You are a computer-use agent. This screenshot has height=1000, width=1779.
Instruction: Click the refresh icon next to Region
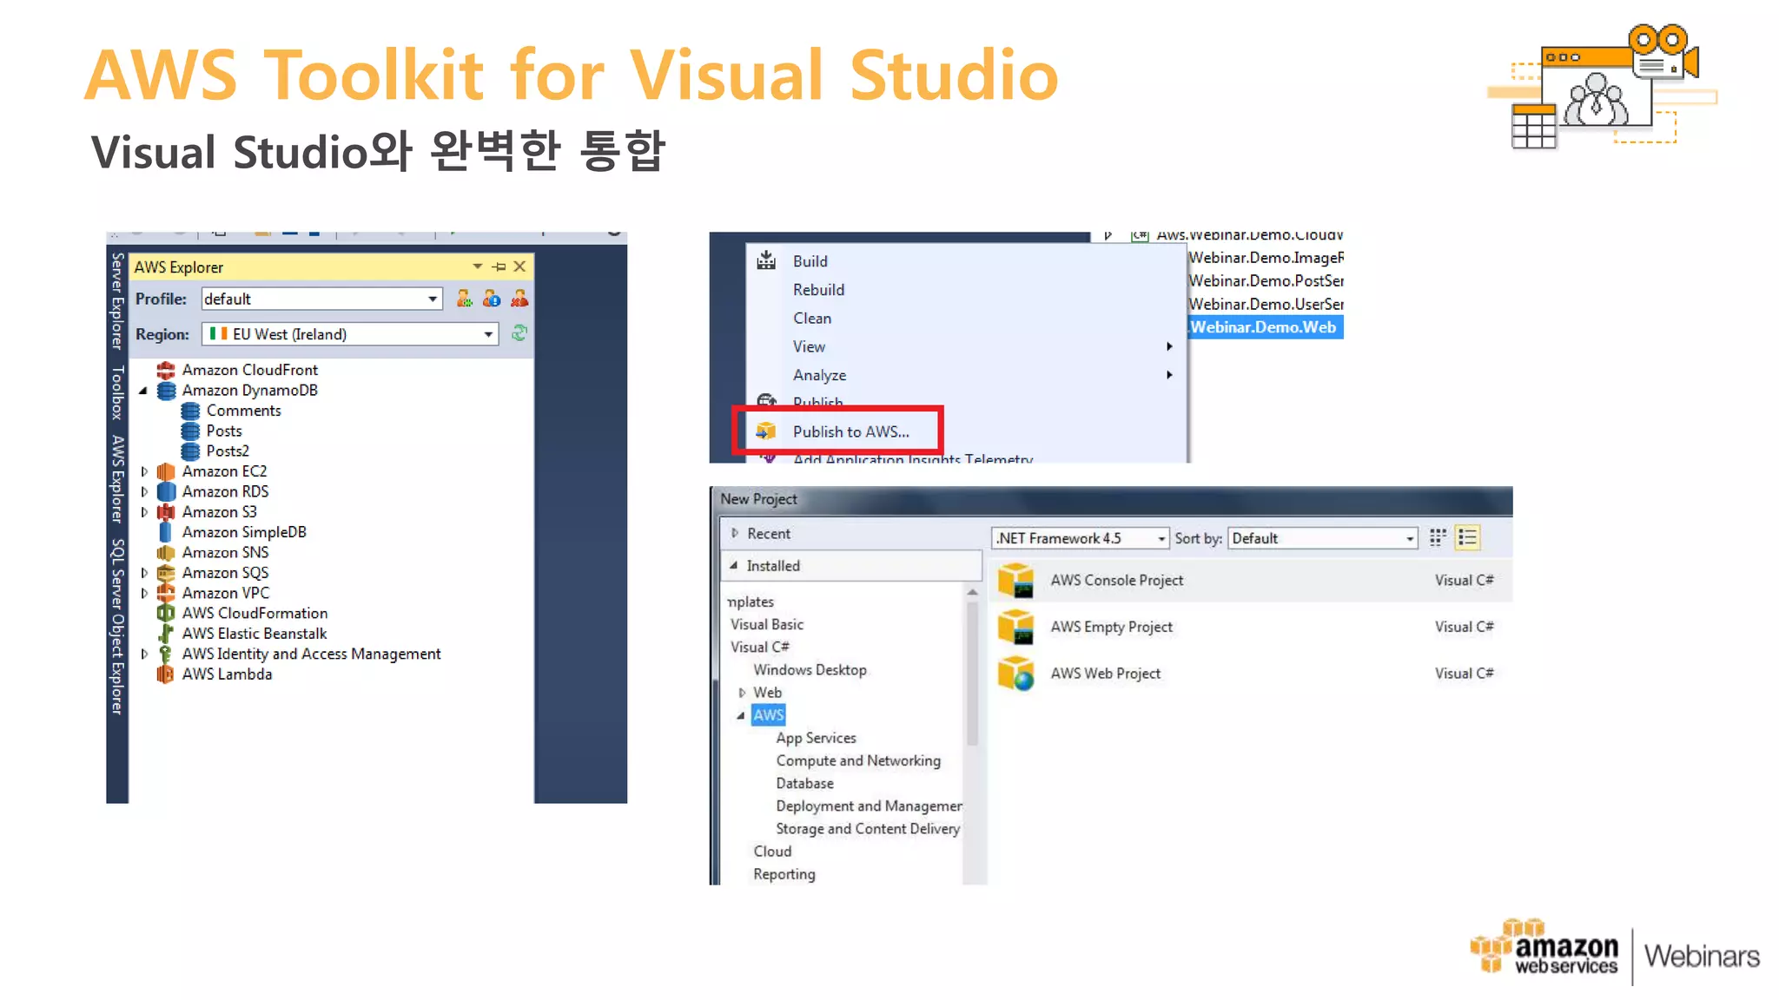[x=519, y=333]
